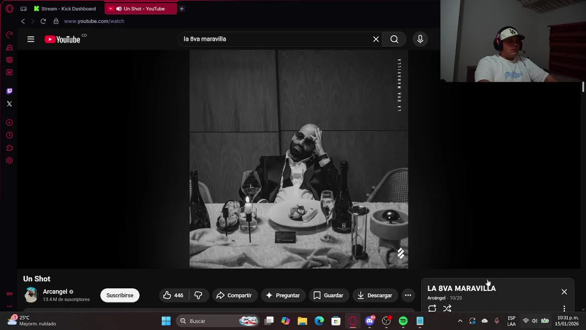This screenshot has width=586, height=330.
Task: Share the video with Compartir
Action: [x=234, y=296]
